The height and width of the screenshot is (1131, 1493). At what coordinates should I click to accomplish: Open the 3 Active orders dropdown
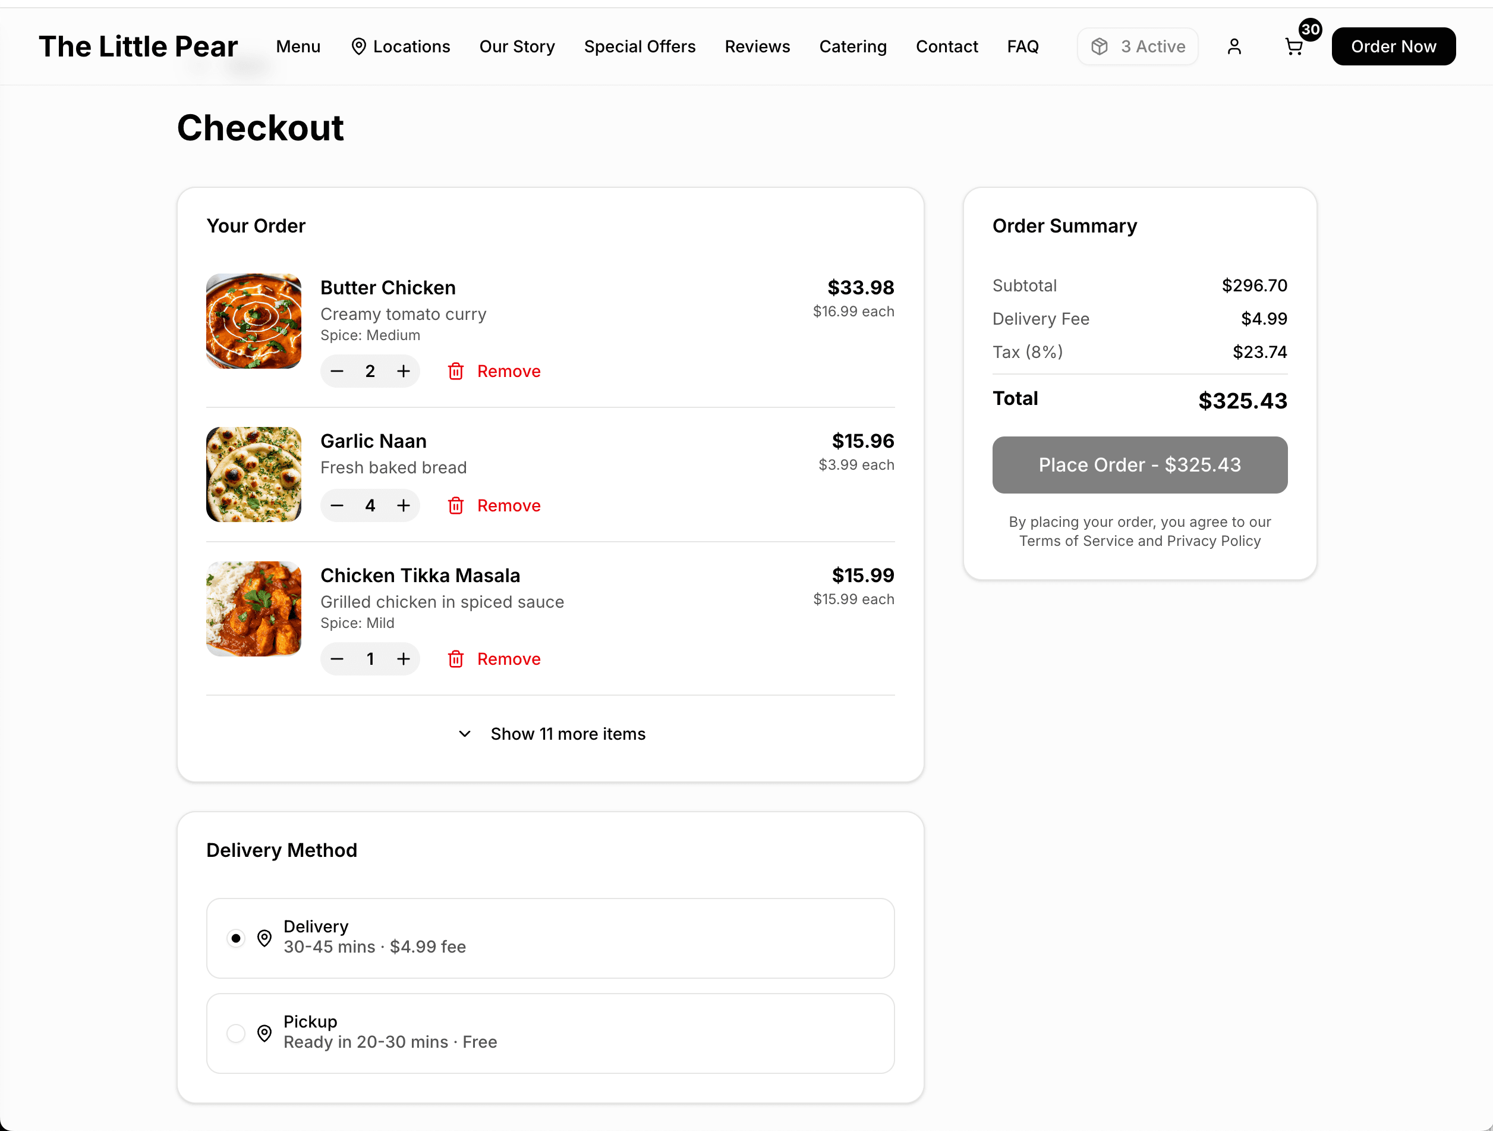1138,46
